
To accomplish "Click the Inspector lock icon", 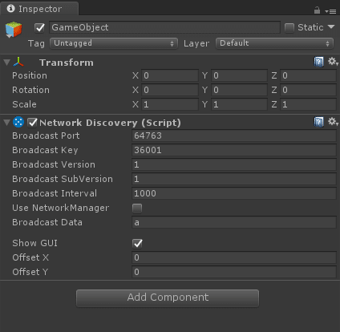I will point(317,10).
